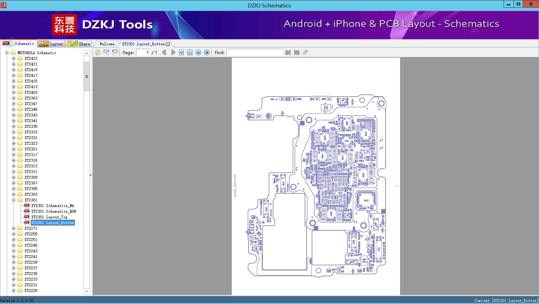Viewport: 539px width, 304px height.
Task: Open XT2301 Schematics_NA file
Action: coord(52,206)
